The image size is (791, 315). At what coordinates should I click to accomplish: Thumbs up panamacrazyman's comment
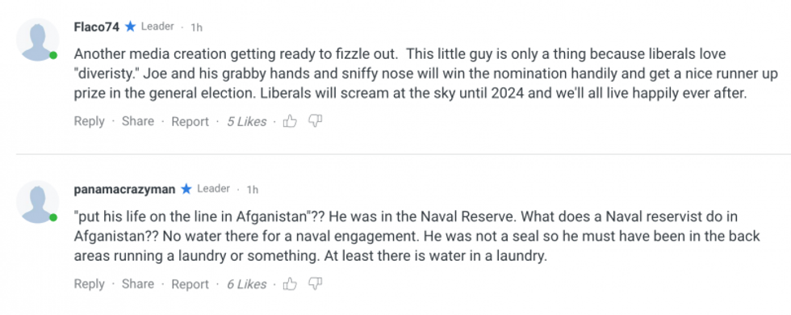point(290,284)
